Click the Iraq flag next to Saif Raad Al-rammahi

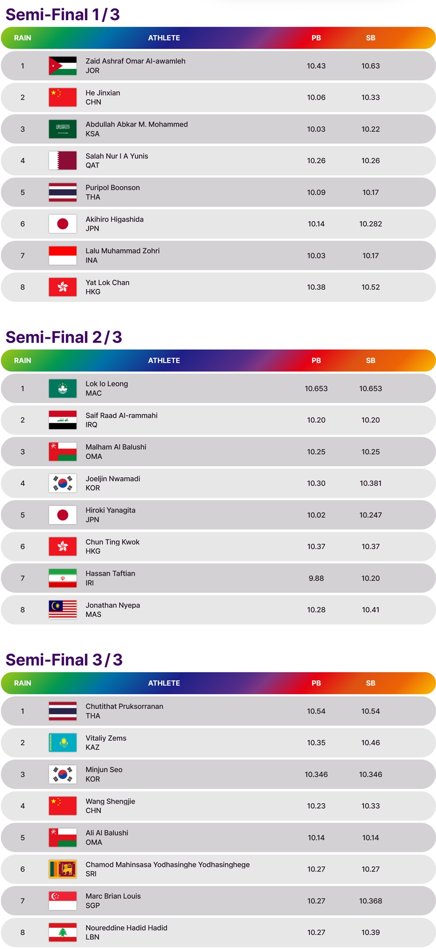click(63, 420)
